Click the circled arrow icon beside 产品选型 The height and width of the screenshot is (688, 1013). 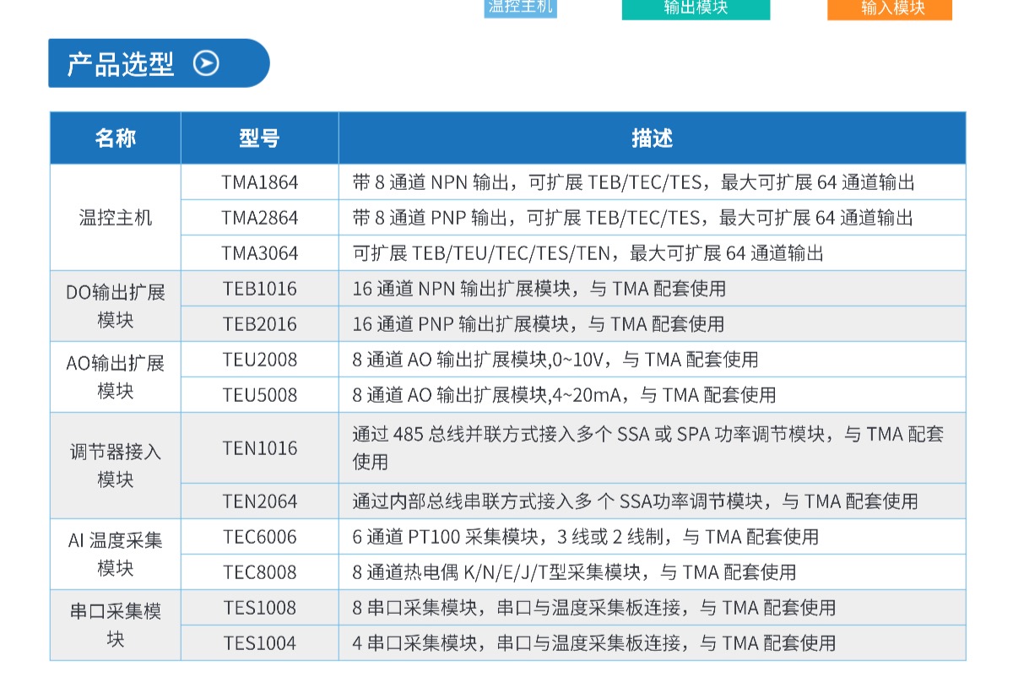(x=206, y=63)
